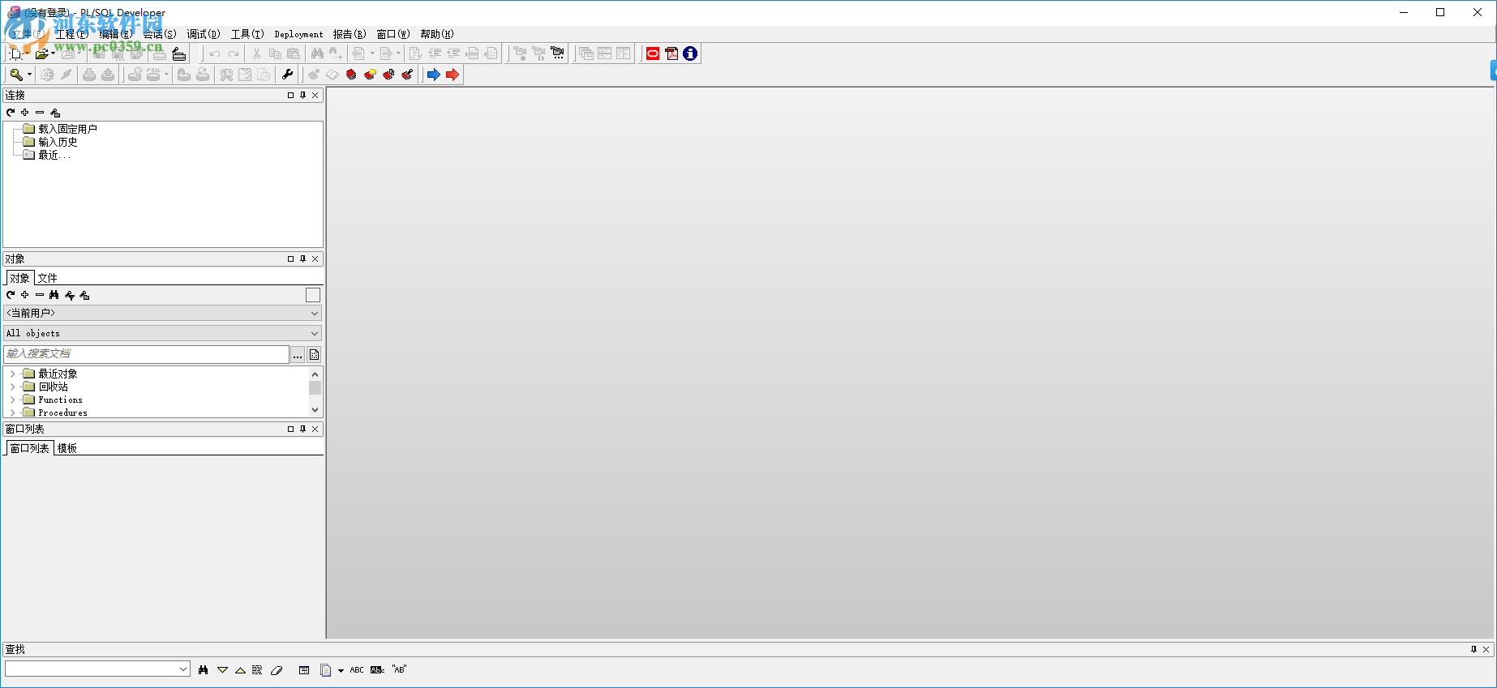Expand the Procedures folder
Image resolution: width=1497 pixels, height=688 pixels.
12,412
